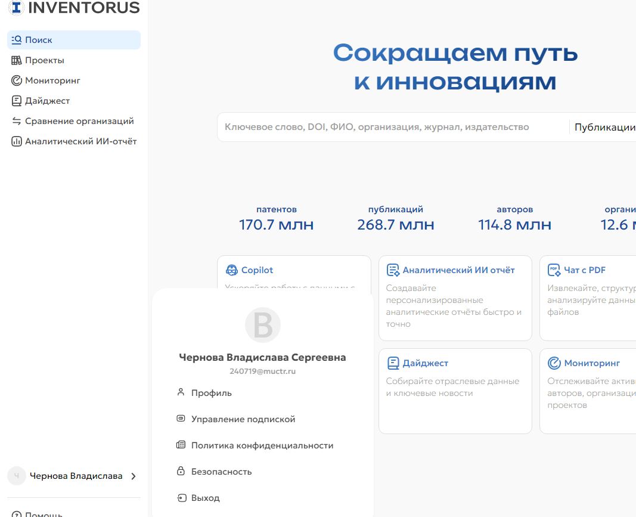Click Выход to log out

click(205, 498)
